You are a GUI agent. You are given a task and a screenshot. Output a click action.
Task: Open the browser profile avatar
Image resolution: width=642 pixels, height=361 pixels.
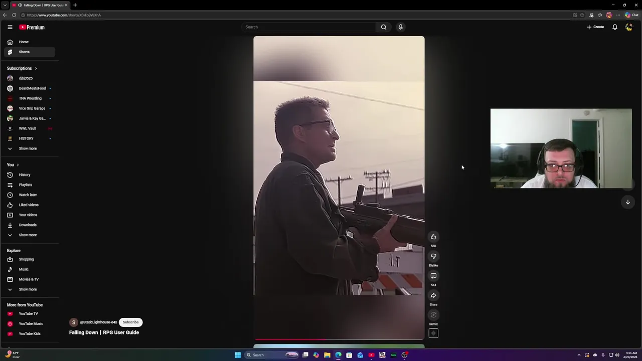(x=609, y=15)
